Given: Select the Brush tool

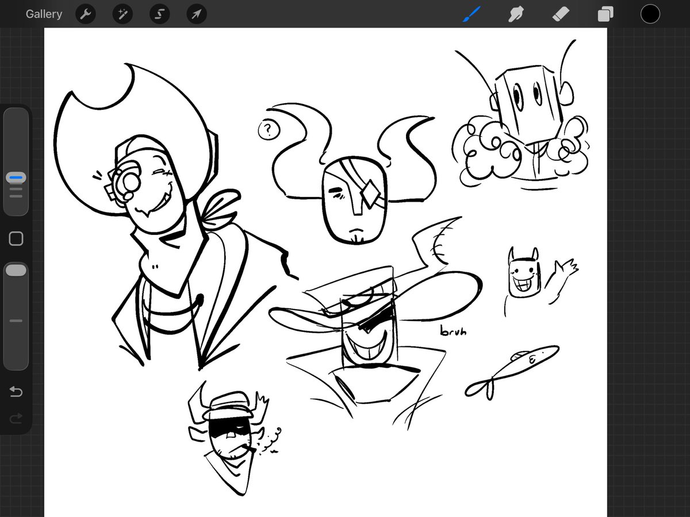Looking at the screenshot, I should click(471, 14).
